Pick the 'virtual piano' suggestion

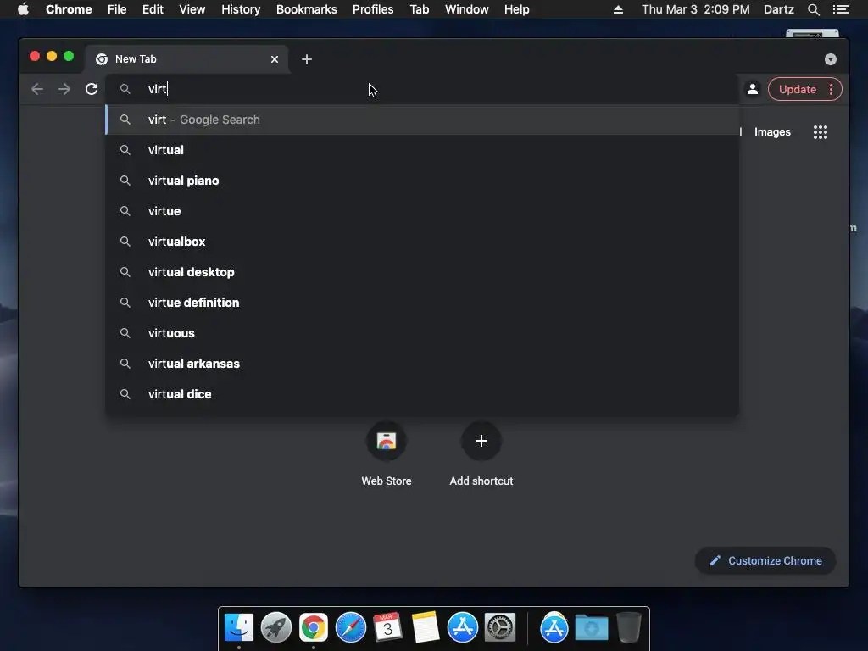pos(422,181)
